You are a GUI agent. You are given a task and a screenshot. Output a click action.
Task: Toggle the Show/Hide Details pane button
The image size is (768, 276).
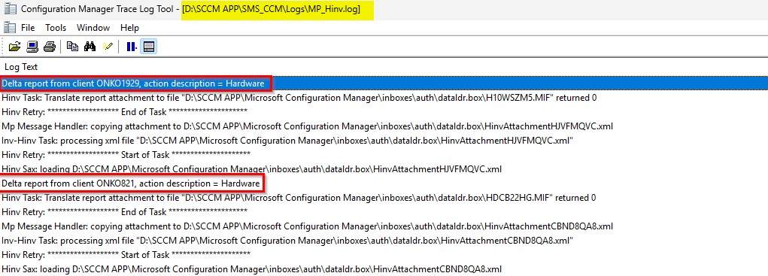coord(149,47)
